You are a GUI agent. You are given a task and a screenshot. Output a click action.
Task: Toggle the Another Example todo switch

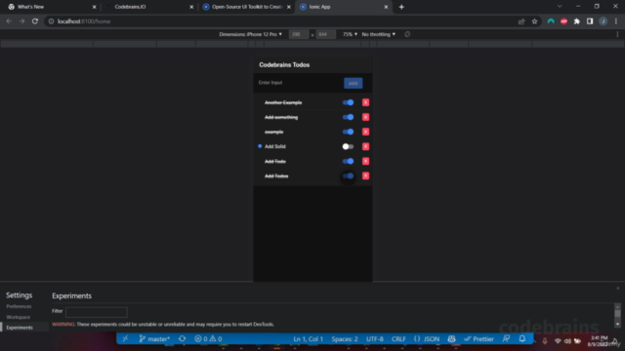348,102
